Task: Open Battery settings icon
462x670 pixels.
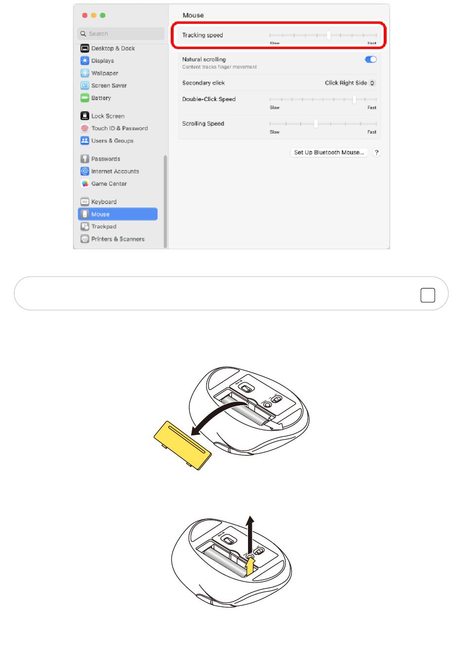Action: (85, 98)
